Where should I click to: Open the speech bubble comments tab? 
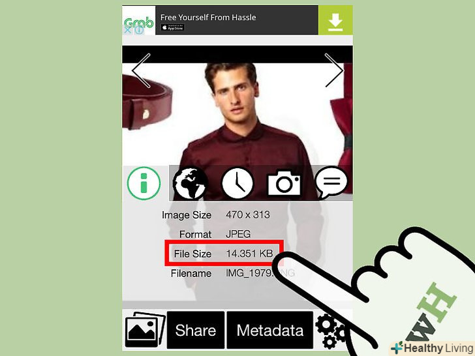click(331, 183)
